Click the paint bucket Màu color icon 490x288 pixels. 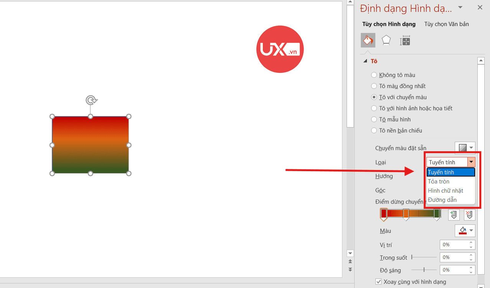[462, 231]
